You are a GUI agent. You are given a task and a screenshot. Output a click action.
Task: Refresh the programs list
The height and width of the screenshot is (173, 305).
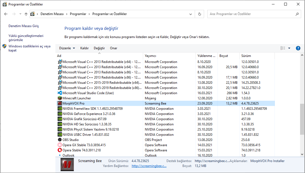(x=199, y=14)
